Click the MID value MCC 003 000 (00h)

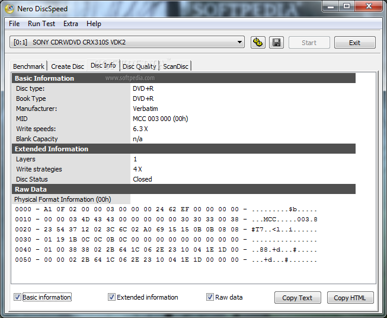pos(161,119)
